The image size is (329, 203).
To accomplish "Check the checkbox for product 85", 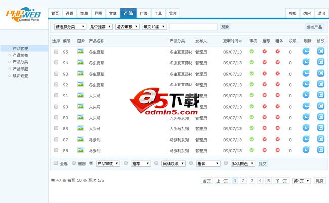I will point(56,150).
